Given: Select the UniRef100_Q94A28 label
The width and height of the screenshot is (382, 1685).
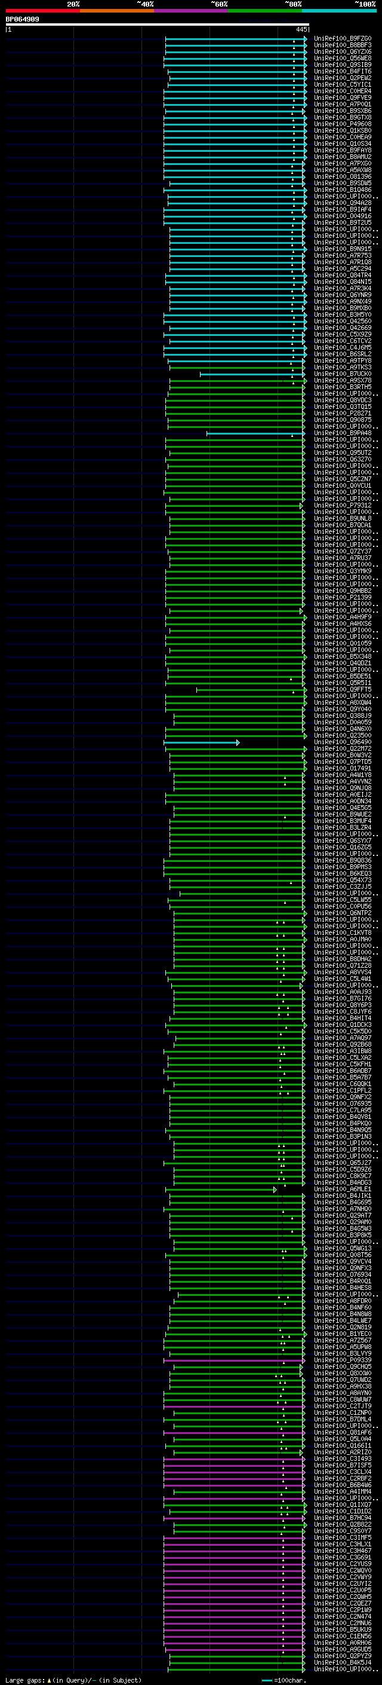Looking at the screenshot, I should [x=343, y=203].
